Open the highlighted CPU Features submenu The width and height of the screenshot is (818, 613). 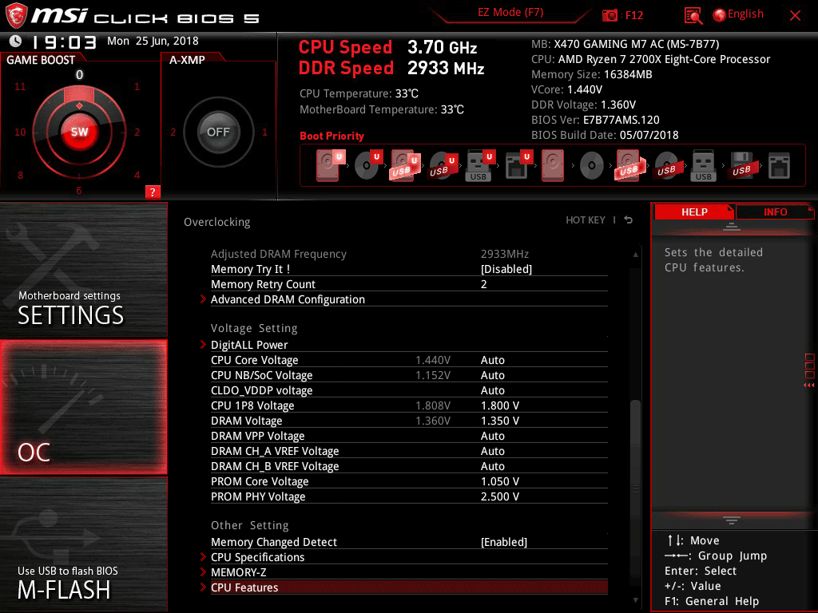409,587
